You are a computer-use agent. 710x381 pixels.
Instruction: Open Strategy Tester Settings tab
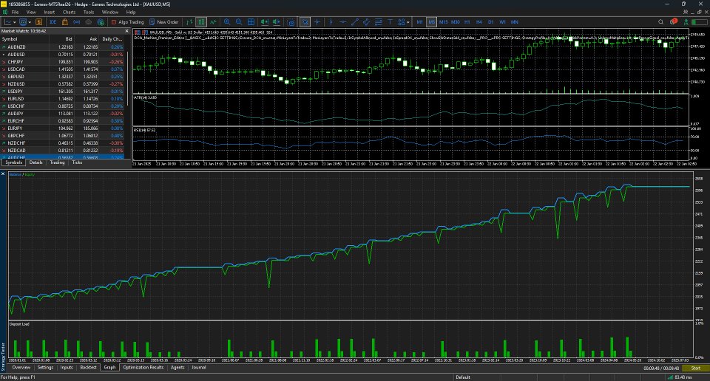click(x=45, y=368)
